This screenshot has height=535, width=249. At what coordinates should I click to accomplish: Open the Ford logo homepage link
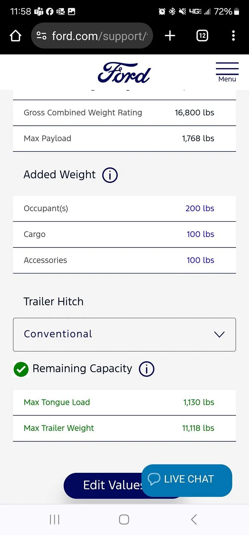(x=124, y=72)
